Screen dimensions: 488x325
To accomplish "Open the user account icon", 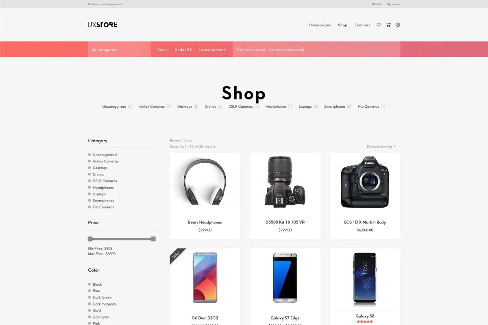I will click(x=398, y=25).
